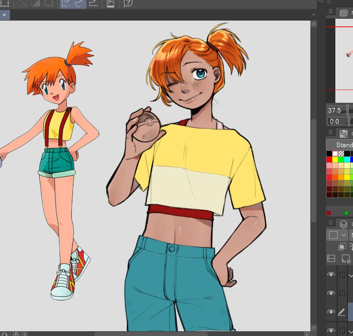
Task: Hide the topmost layer via its eye icon
Action: tap(331, 274)
